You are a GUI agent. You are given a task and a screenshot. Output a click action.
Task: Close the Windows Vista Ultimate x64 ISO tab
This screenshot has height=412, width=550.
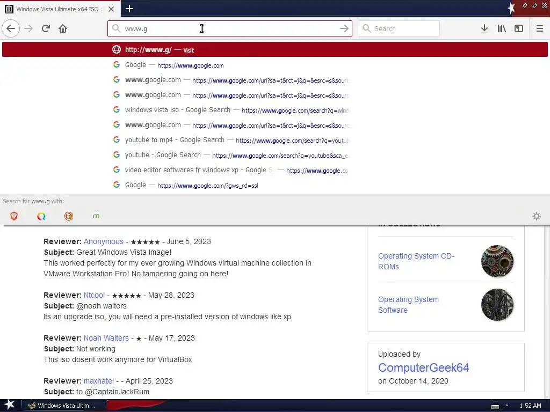pyautogui.click(x=111, y=9)
